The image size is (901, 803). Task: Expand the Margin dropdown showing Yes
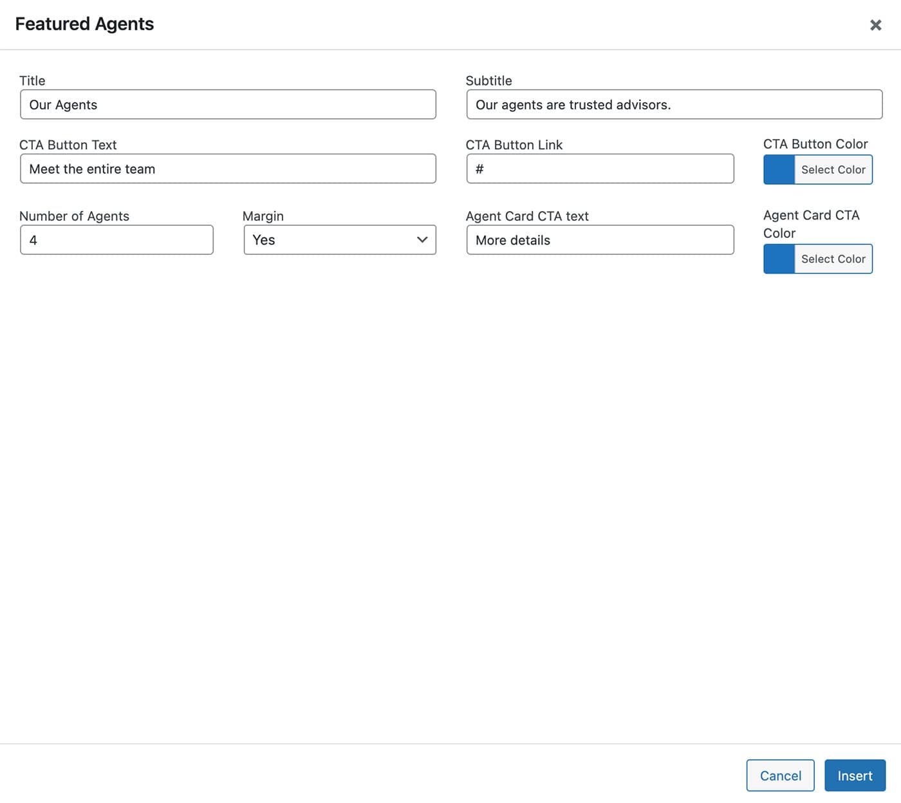coord(340,240)
